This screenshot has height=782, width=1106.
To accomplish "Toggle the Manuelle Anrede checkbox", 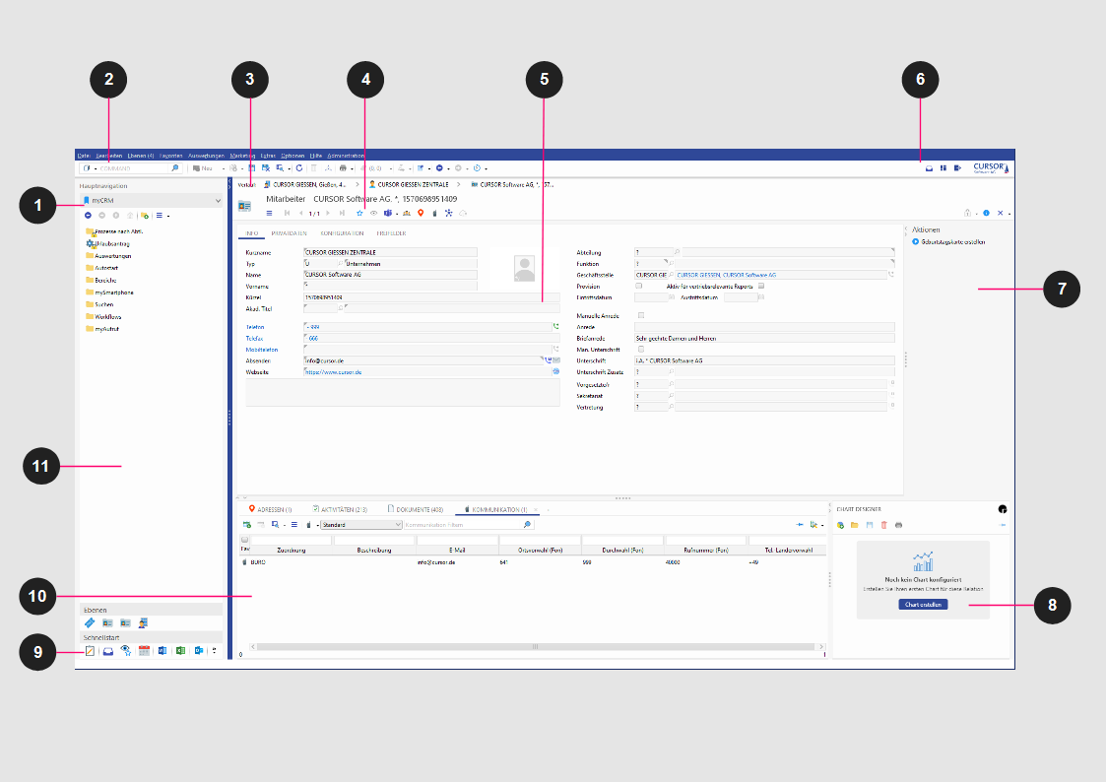I will (x=642, y=315).
